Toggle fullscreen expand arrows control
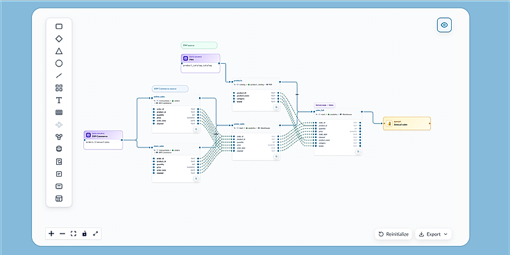The image size is (510, 255). pos(96,234)
